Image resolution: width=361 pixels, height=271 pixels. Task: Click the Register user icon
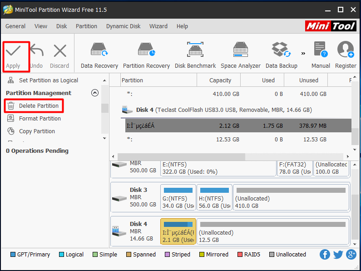(346, 49)
